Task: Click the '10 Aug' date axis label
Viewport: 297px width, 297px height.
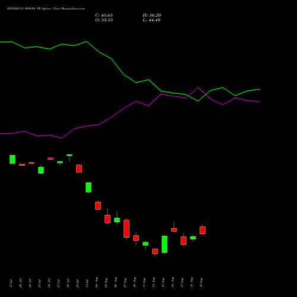Action: 134,282
